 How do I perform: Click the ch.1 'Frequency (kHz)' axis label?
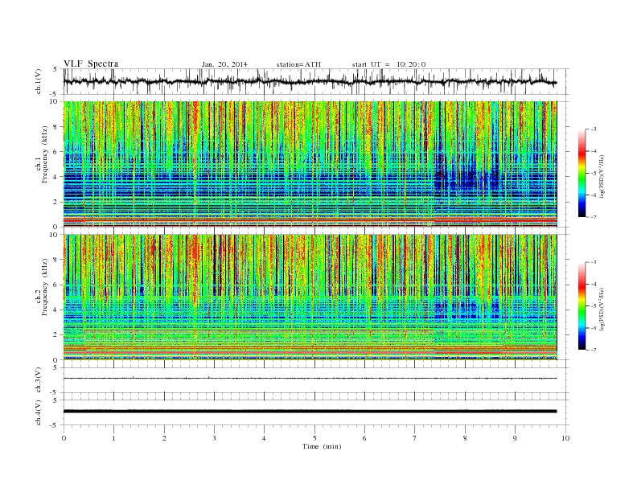[44, 154]
